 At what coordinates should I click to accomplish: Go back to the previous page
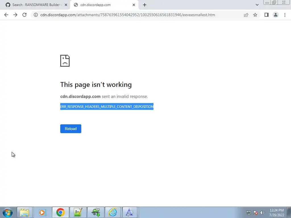coord(6,15)
